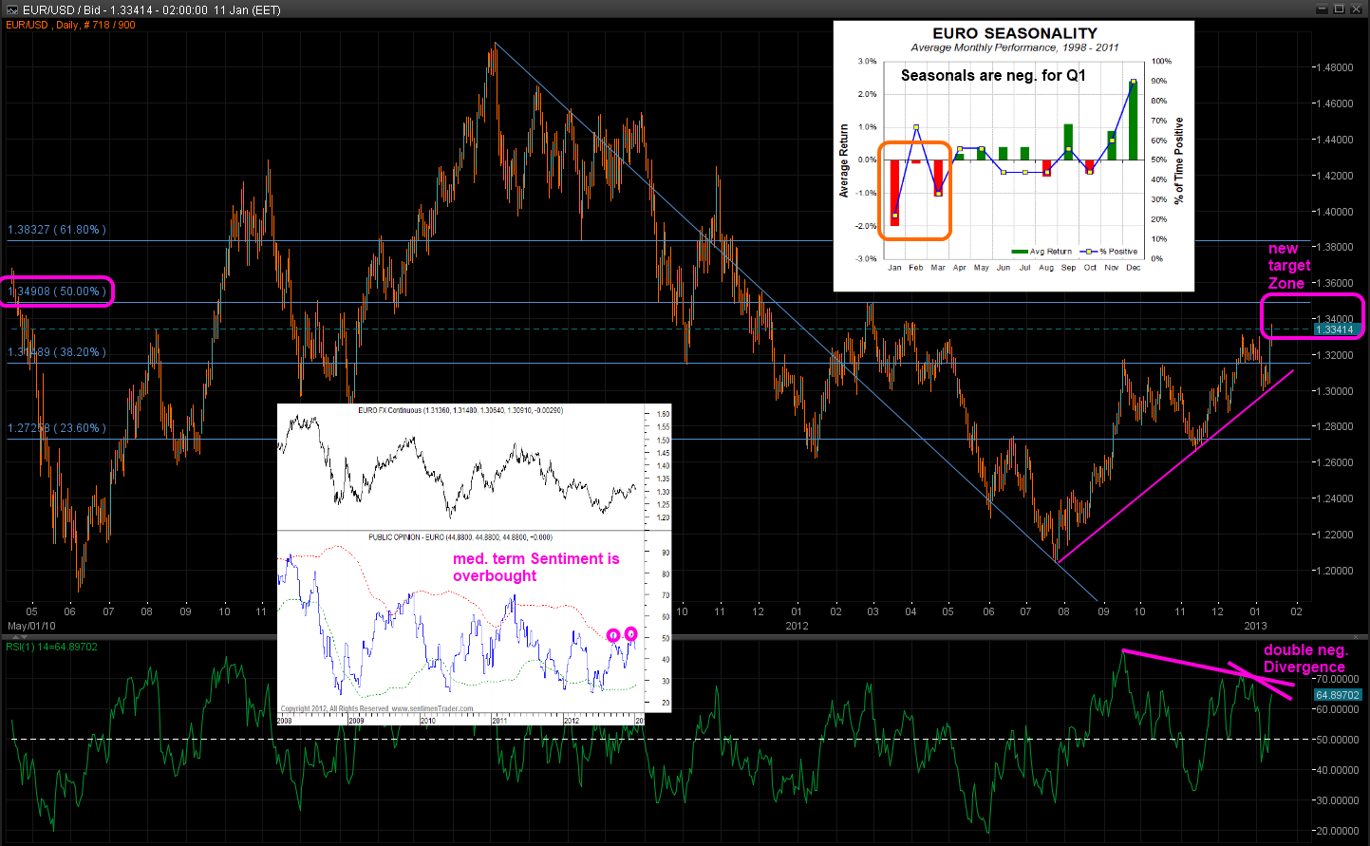The height and width of the screenshot is (846, 1370).
Task: Click the 1.40000 price axis label
Action: point(1334,213)
